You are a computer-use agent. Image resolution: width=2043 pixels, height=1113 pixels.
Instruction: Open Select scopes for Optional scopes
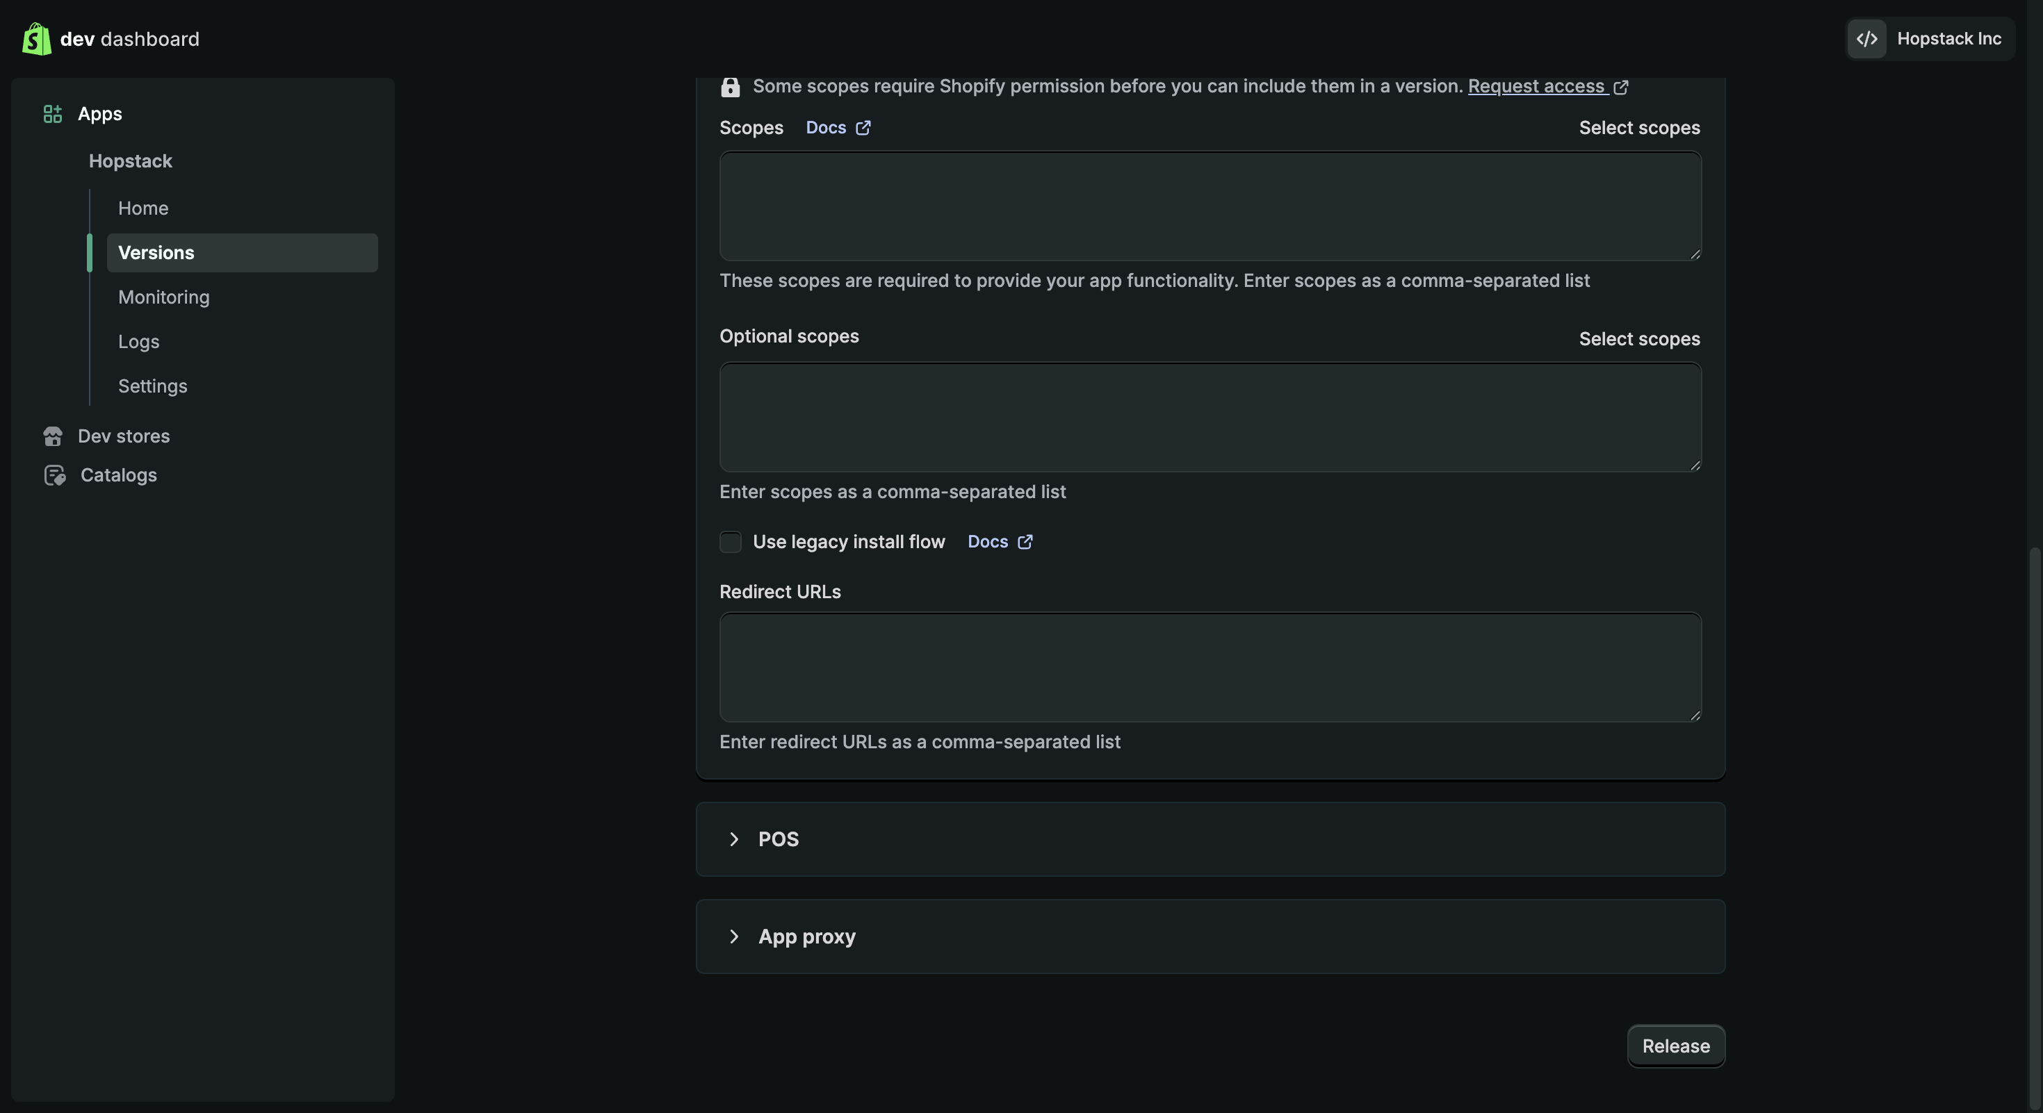(1638, 339)
